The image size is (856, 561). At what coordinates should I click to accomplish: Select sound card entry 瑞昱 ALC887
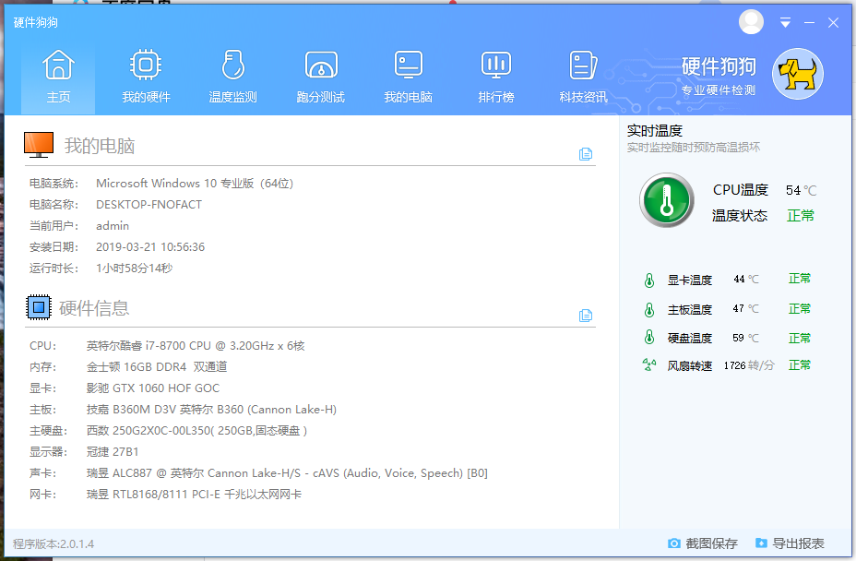point(287,473)
